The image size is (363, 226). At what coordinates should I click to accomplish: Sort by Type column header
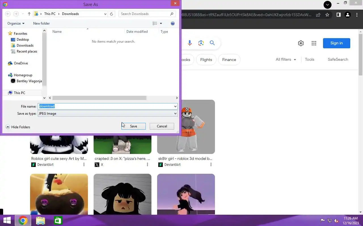coord(164,32)
